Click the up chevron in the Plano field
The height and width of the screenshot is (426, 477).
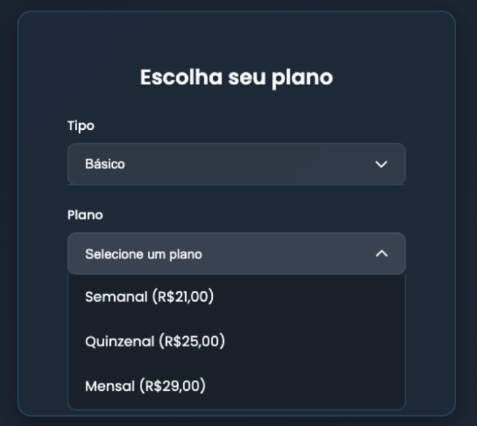pos(381,254)
